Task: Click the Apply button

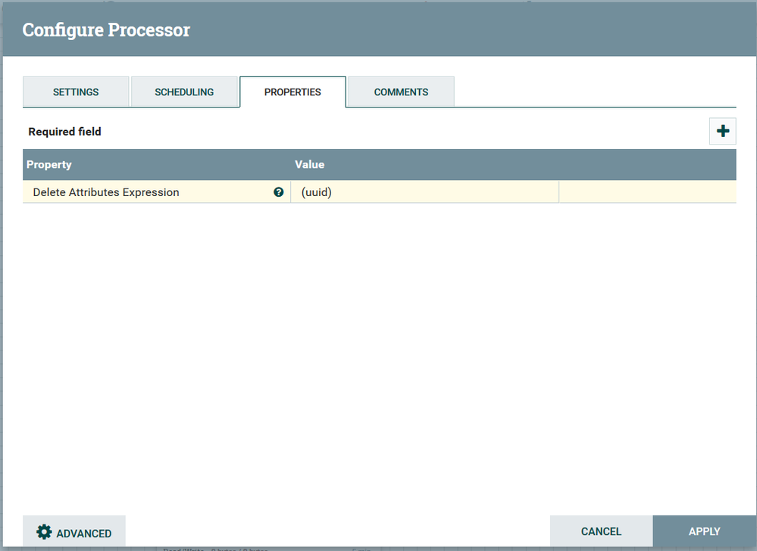Action: pos(704,531)
